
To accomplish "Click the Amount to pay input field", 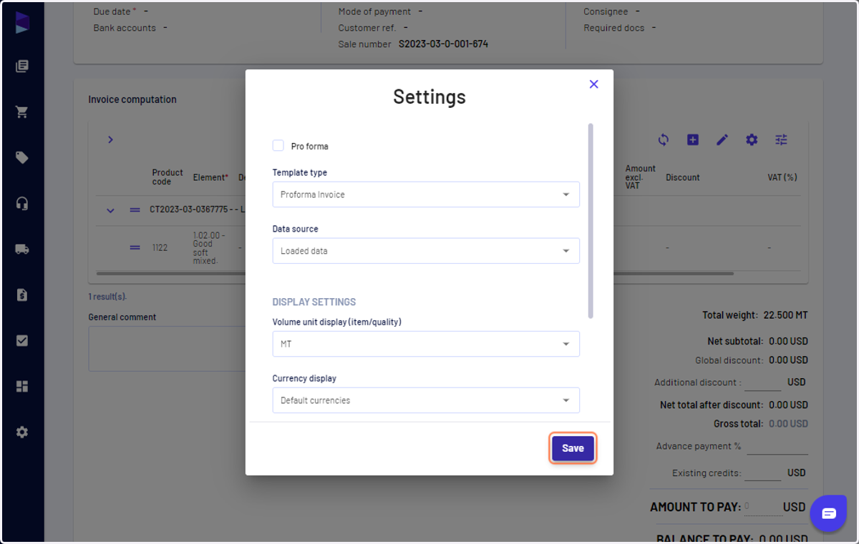I will pos(762,507).
